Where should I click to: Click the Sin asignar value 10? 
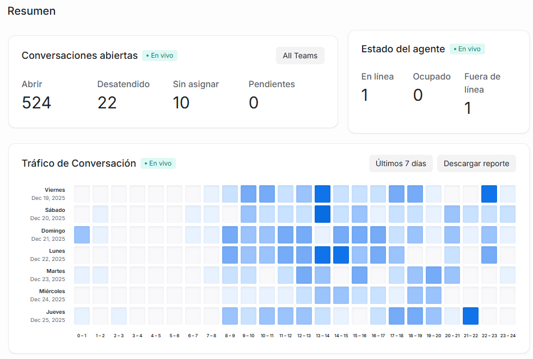[x=181, y=102]
